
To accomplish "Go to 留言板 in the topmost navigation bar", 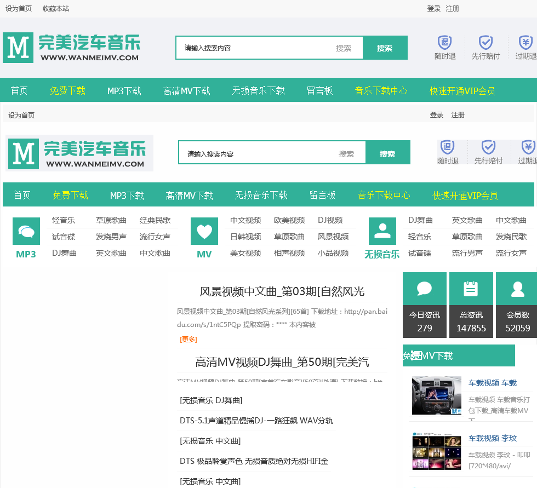I will click(320, 91).
